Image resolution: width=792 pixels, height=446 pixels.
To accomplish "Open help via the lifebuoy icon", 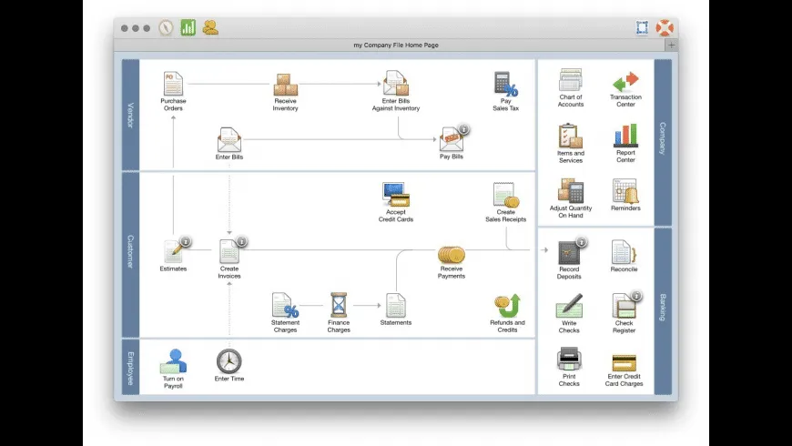I will click(x=665, y=27).
